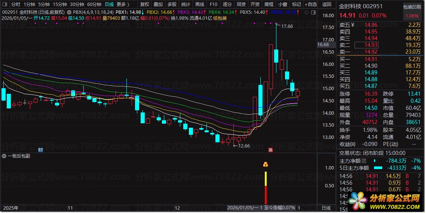Switch to 5分钟 chart period
426x213 pixels.
point(44,4)
